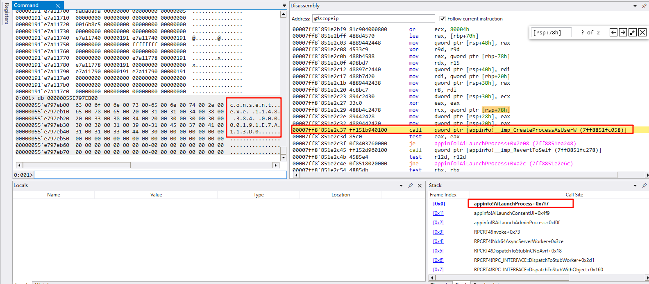Open the Locals panel options dropdown
The image size is (649, 284).
(x=401, y=185)
